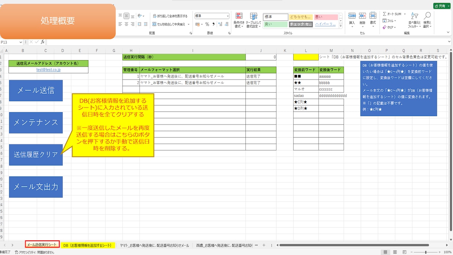Collapse the ribbon chevron
The image size is (453, 255).
tap(449, 33)
